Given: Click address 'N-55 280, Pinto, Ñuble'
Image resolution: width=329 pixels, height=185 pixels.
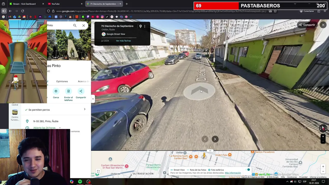Looking at the screenshot, I should [46, 121].
